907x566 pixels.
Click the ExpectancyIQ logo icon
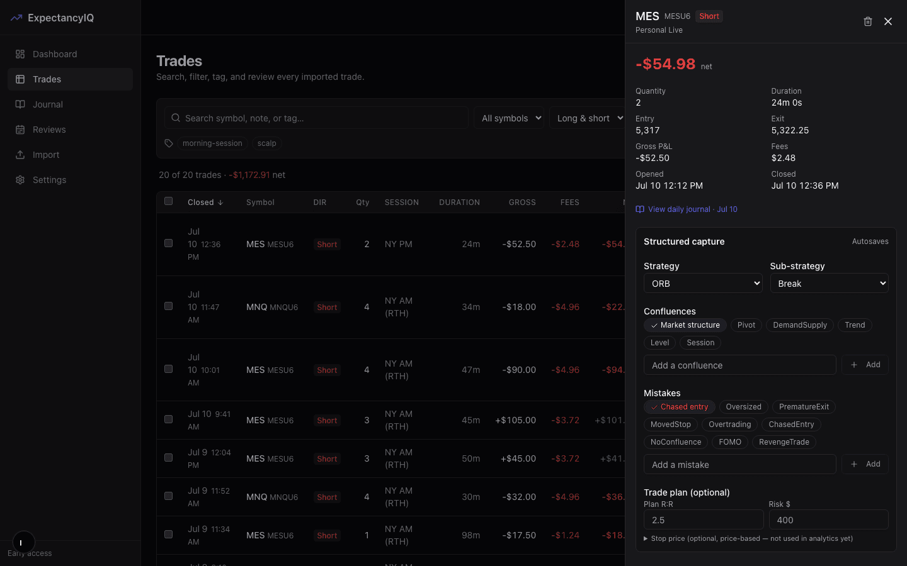click(16, 18)
